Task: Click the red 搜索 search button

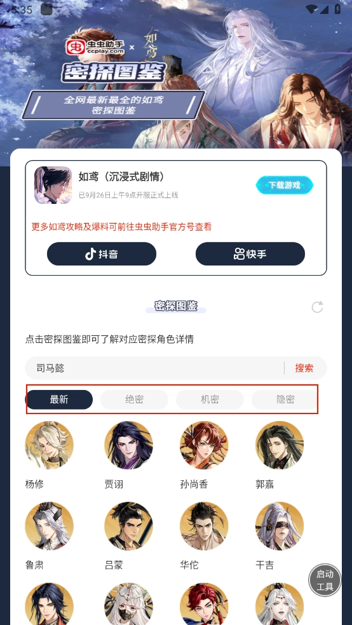Action: point(304,368)
